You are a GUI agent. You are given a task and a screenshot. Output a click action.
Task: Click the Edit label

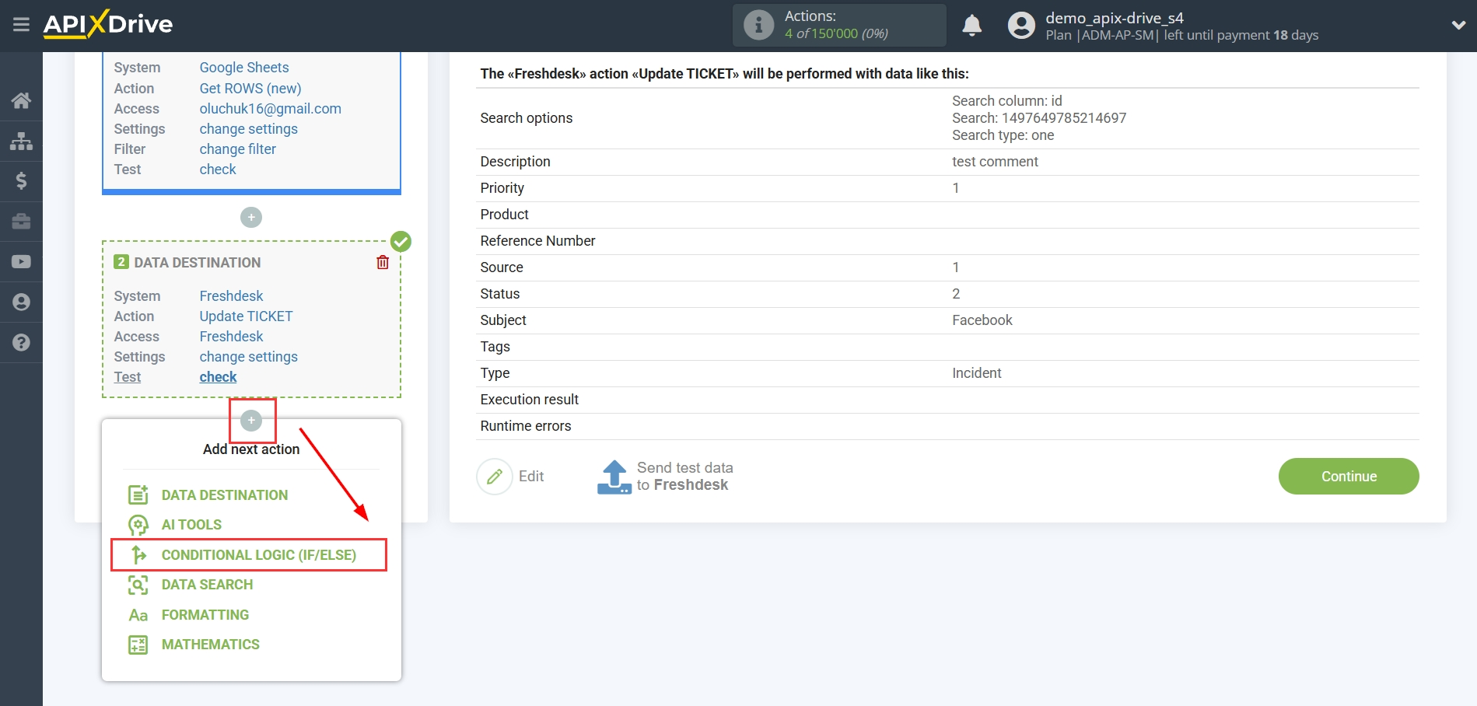tap(531, 477)
